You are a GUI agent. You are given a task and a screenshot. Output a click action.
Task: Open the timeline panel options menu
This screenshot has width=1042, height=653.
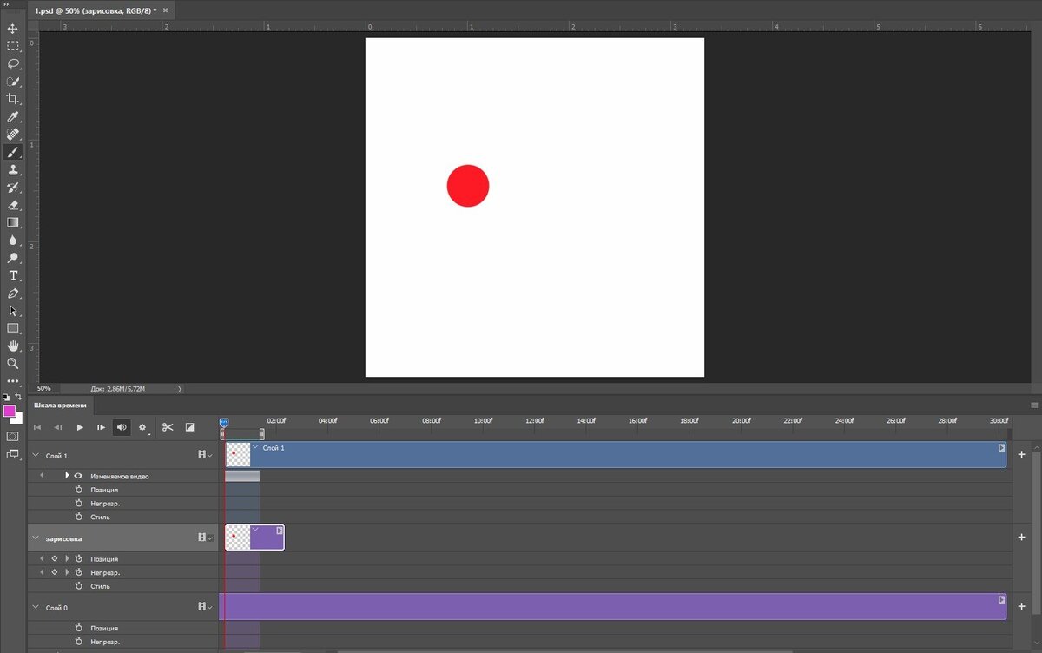coord(1033,406)
